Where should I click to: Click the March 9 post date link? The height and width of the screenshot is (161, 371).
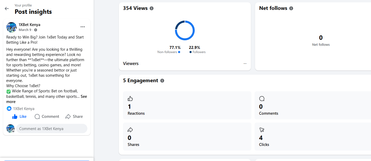[x=25, y=30]
